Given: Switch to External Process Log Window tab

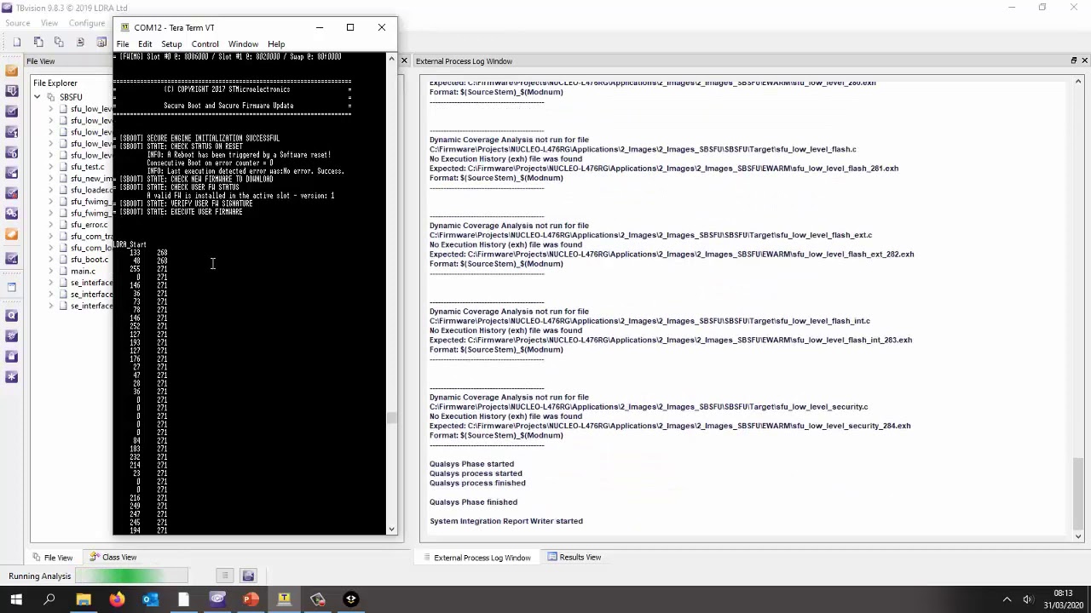Looking at the screenshot, I should pos(476,558).
